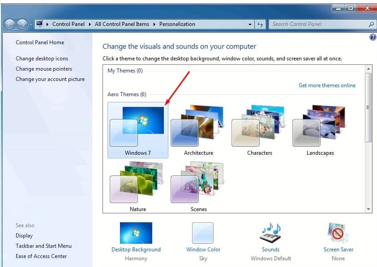Select the Landscapes theme thumbnail

pos(320,130)
